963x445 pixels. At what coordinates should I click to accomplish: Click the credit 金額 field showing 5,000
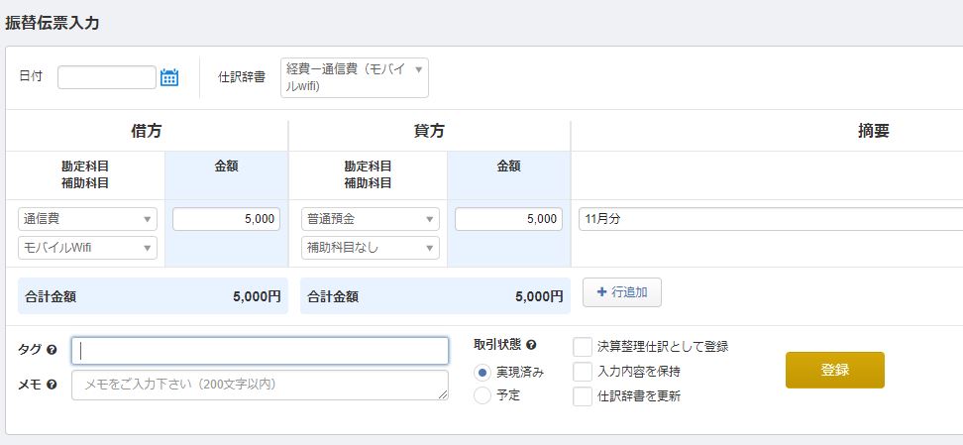pyautogui.click(x=508, y=219)
